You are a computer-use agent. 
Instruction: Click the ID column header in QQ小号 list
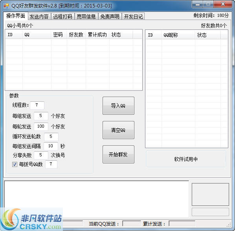click(14, 35)
